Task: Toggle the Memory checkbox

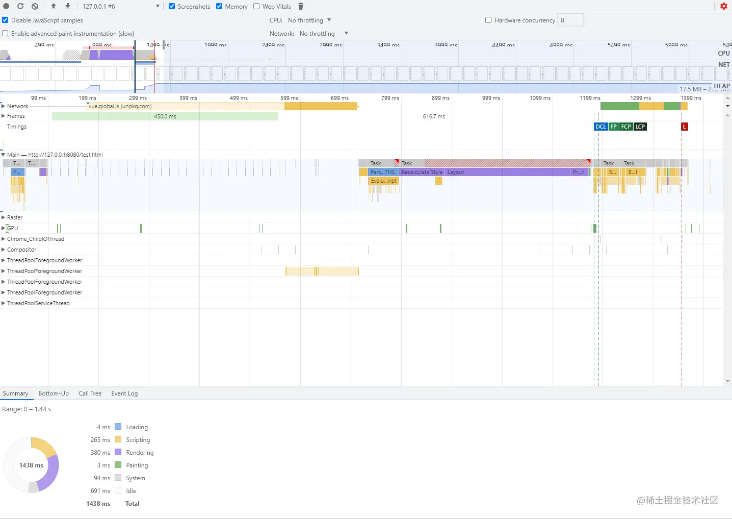Action: point(219,6)
